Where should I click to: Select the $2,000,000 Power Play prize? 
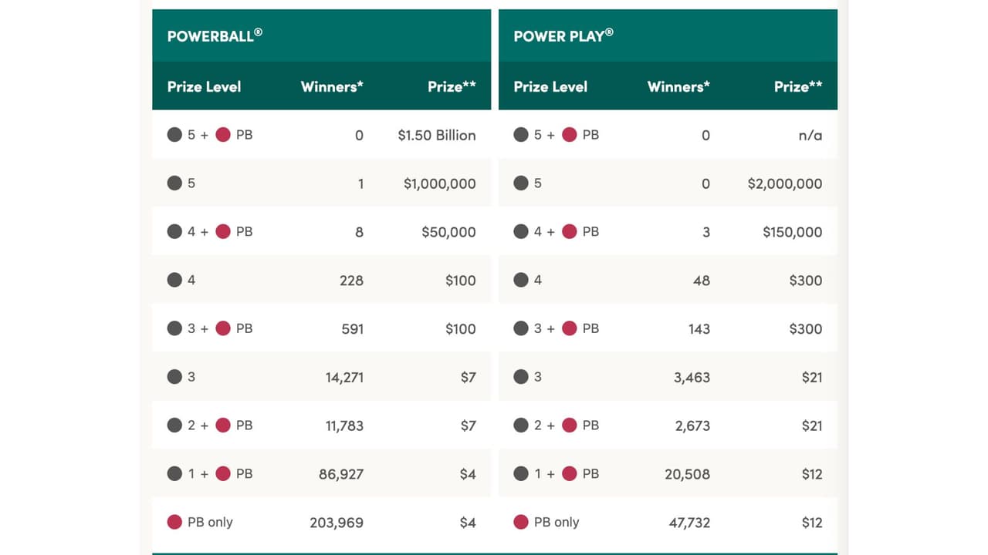(x=784, y=183)
